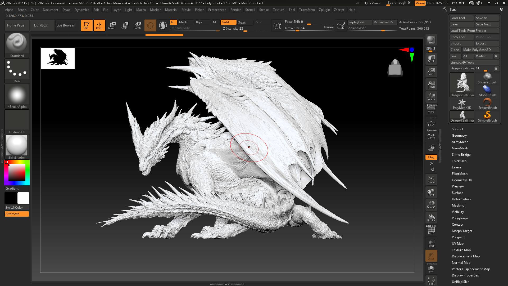Toggle Solo mode
508x286 pixels.
(431, 269)
